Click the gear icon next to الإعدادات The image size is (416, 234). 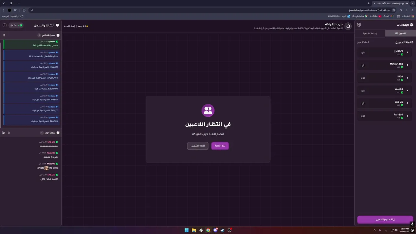pyautogui.click(x=412, y=25)
